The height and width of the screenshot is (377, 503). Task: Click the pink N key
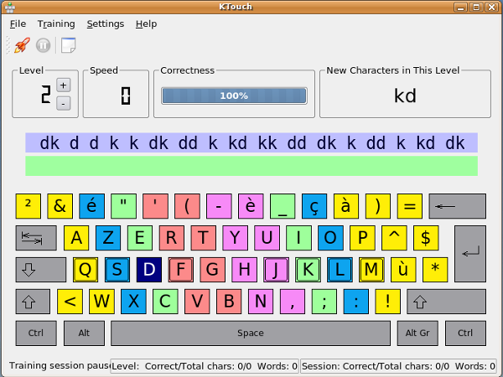point(261,302)
